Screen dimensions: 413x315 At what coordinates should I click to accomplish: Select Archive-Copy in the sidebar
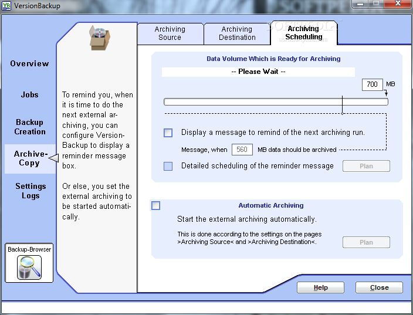(x=30, y=158)
